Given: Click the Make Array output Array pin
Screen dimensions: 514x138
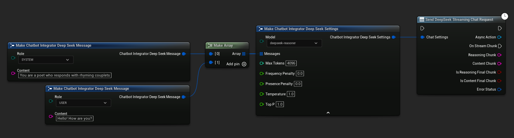Looking at the screenshot, I should click(x=244, y=54).
